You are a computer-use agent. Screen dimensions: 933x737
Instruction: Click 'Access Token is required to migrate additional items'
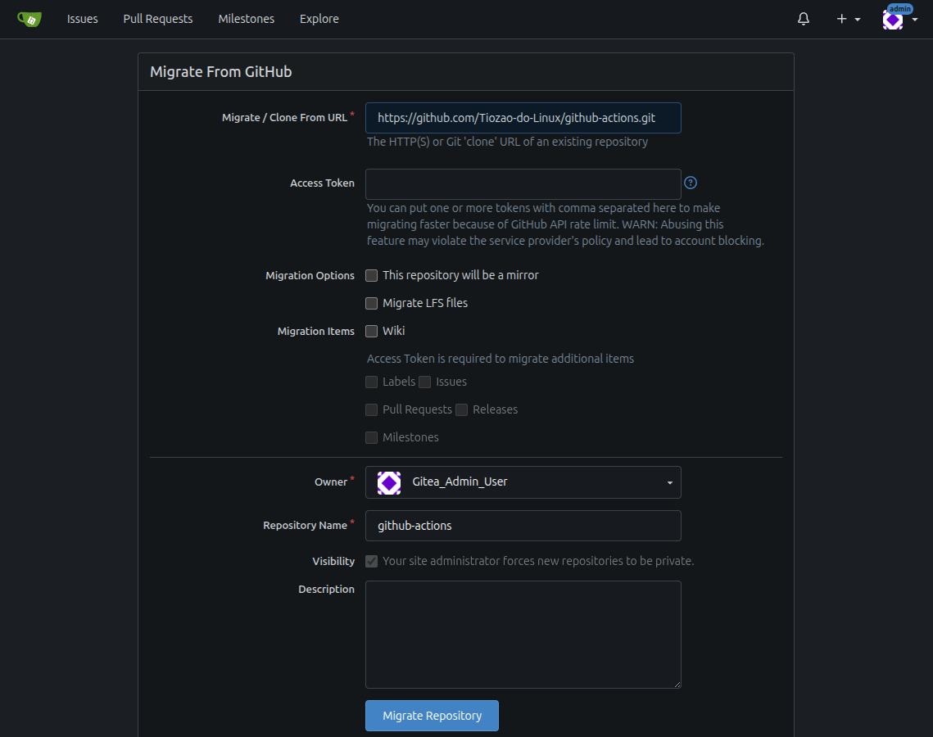coord(500,359)
